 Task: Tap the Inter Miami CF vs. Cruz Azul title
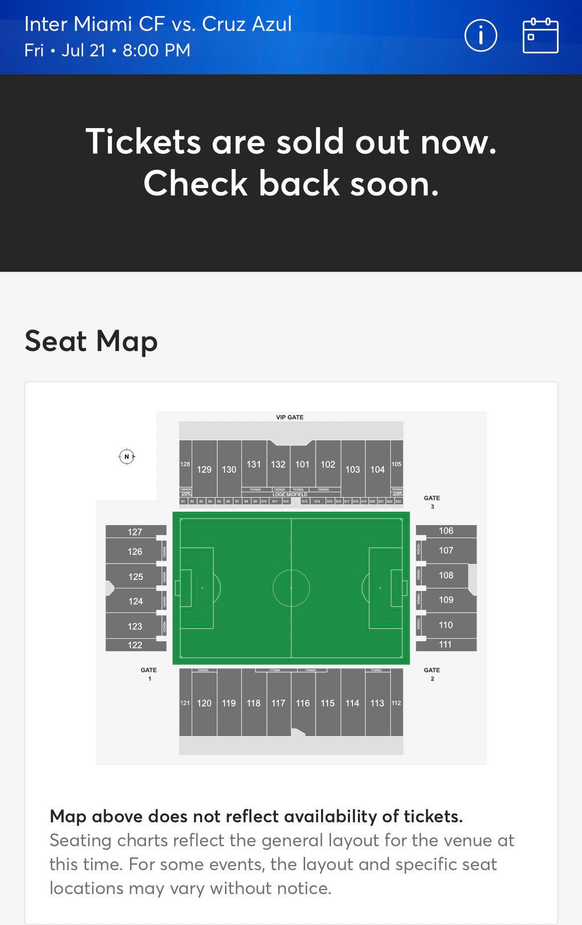point(158,24)
